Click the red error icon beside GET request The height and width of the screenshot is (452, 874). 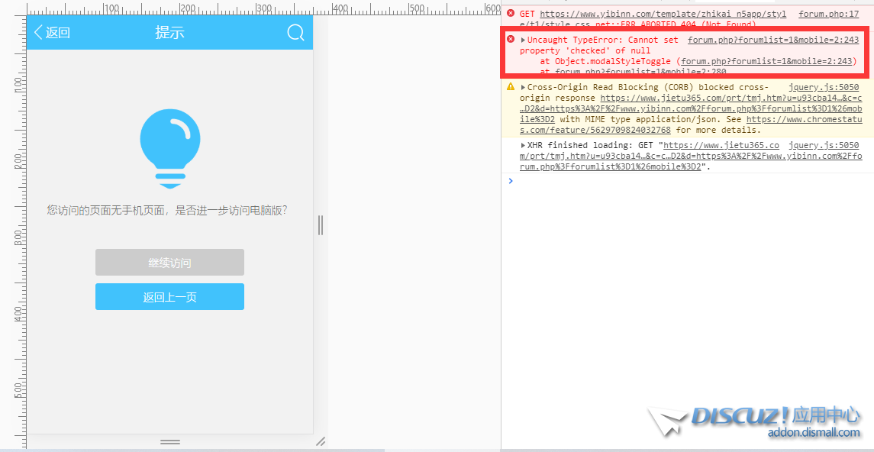coord(511,14)
